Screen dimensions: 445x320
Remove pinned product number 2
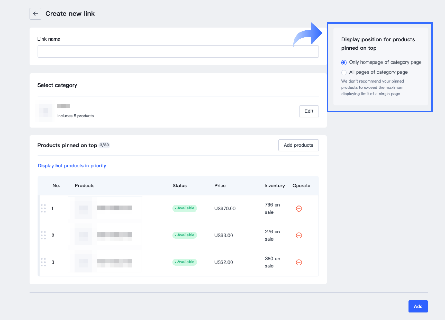pyautogui.click(x=299, y=235)
